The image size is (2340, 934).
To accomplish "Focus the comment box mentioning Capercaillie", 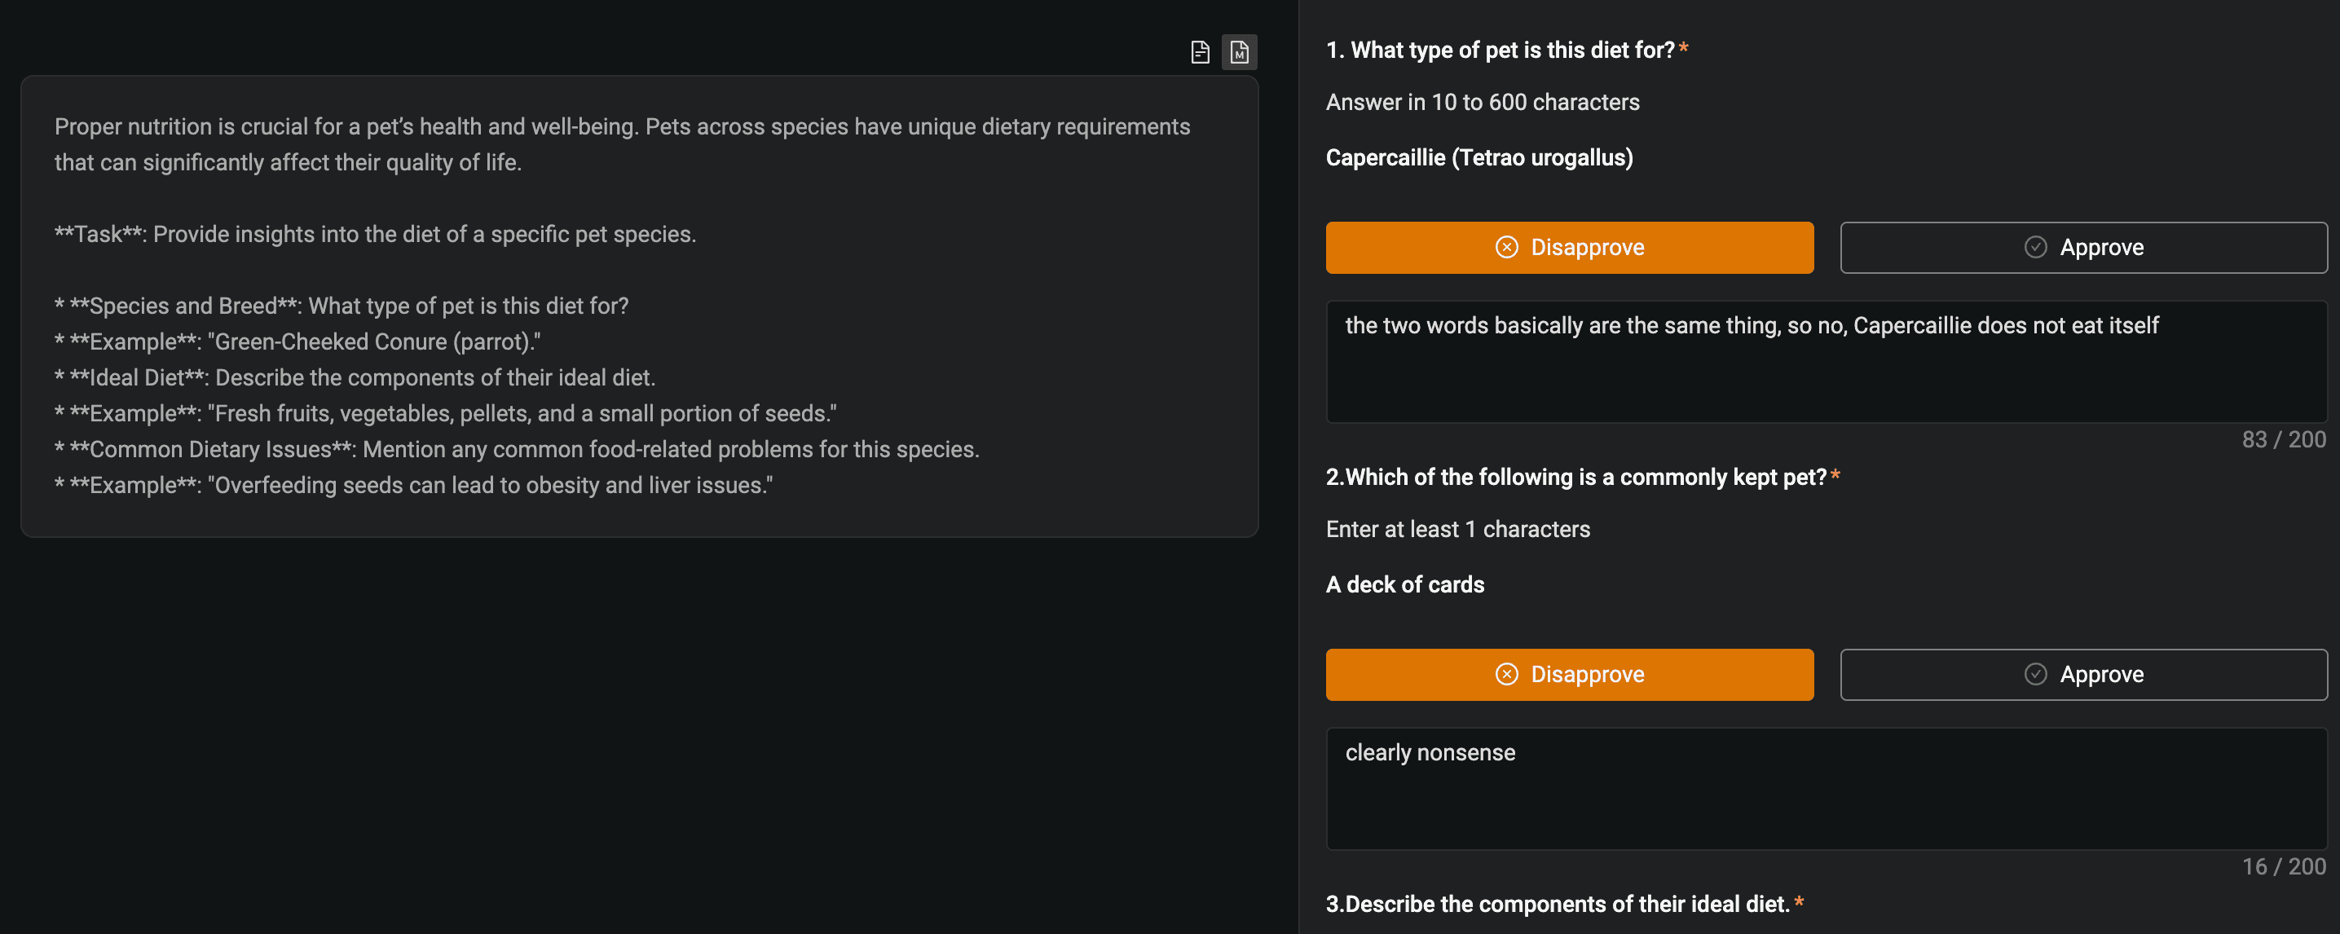I will pyautogui.click(x=1826, y=362).
